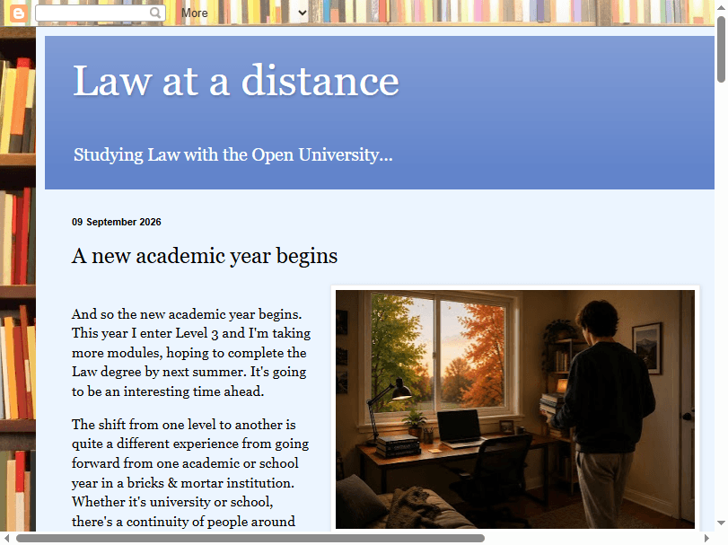Expand the More menu chevron arrow
The image size is (728, 545).
pos(303,13)
